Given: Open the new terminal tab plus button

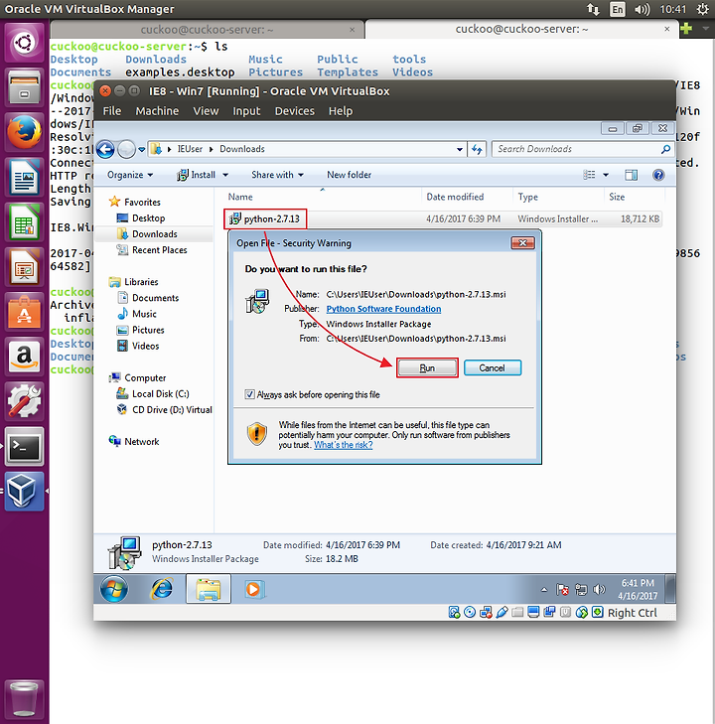Looking at the screenshot, I should click(x=686, y=29).
